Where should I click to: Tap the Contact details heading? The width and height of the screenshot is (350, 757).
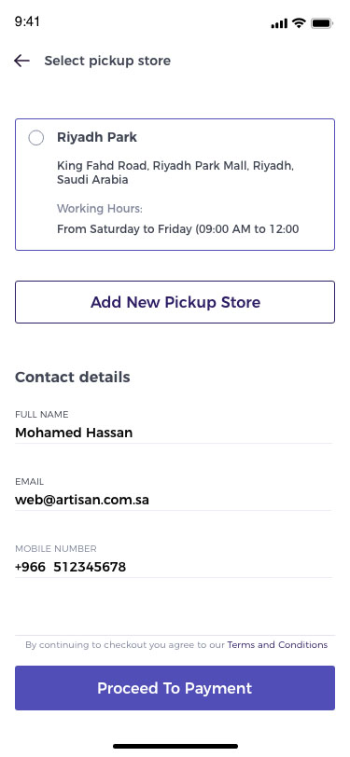coord(73,377)
